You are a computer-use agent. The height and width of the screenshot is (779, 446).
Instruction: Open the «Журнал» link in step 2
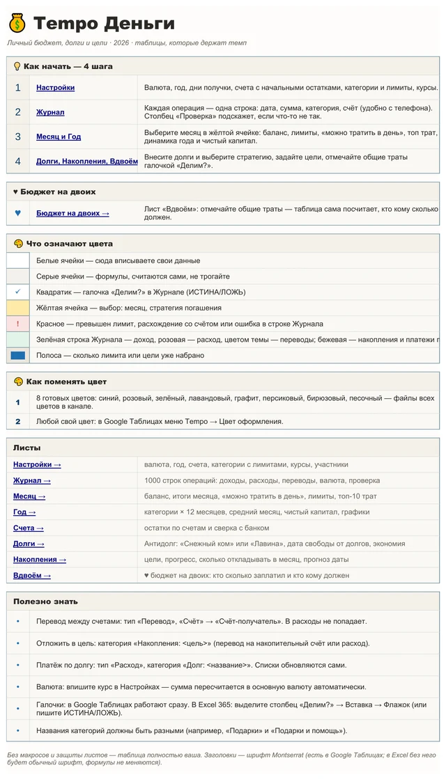[50, 112]
